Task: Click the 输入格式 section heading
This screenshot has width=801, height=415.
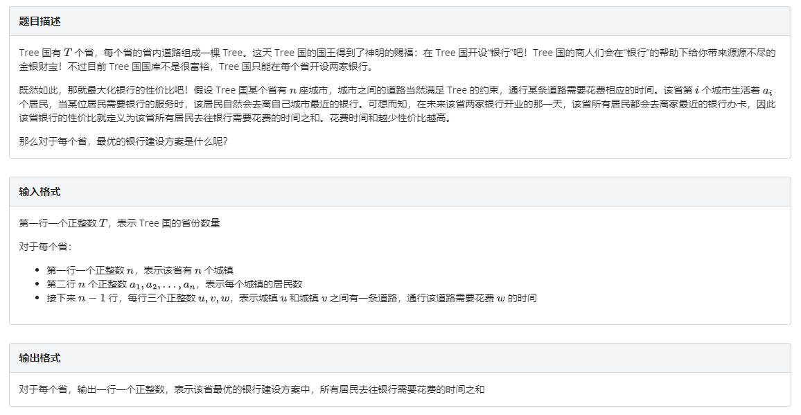Action: pos(40,192)
